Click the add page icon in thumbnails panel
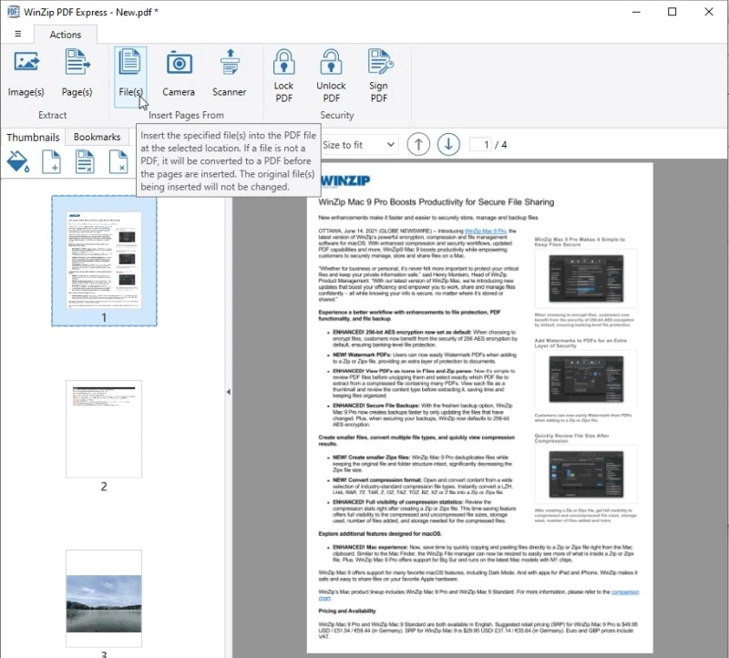 click(x=52, y=161)
